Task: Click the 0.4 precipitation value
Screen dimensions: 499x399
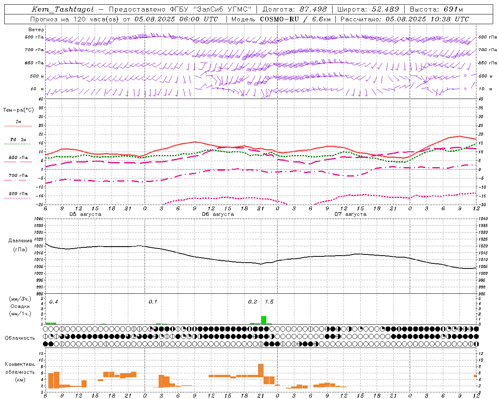Action: click(x=53, y=302)
